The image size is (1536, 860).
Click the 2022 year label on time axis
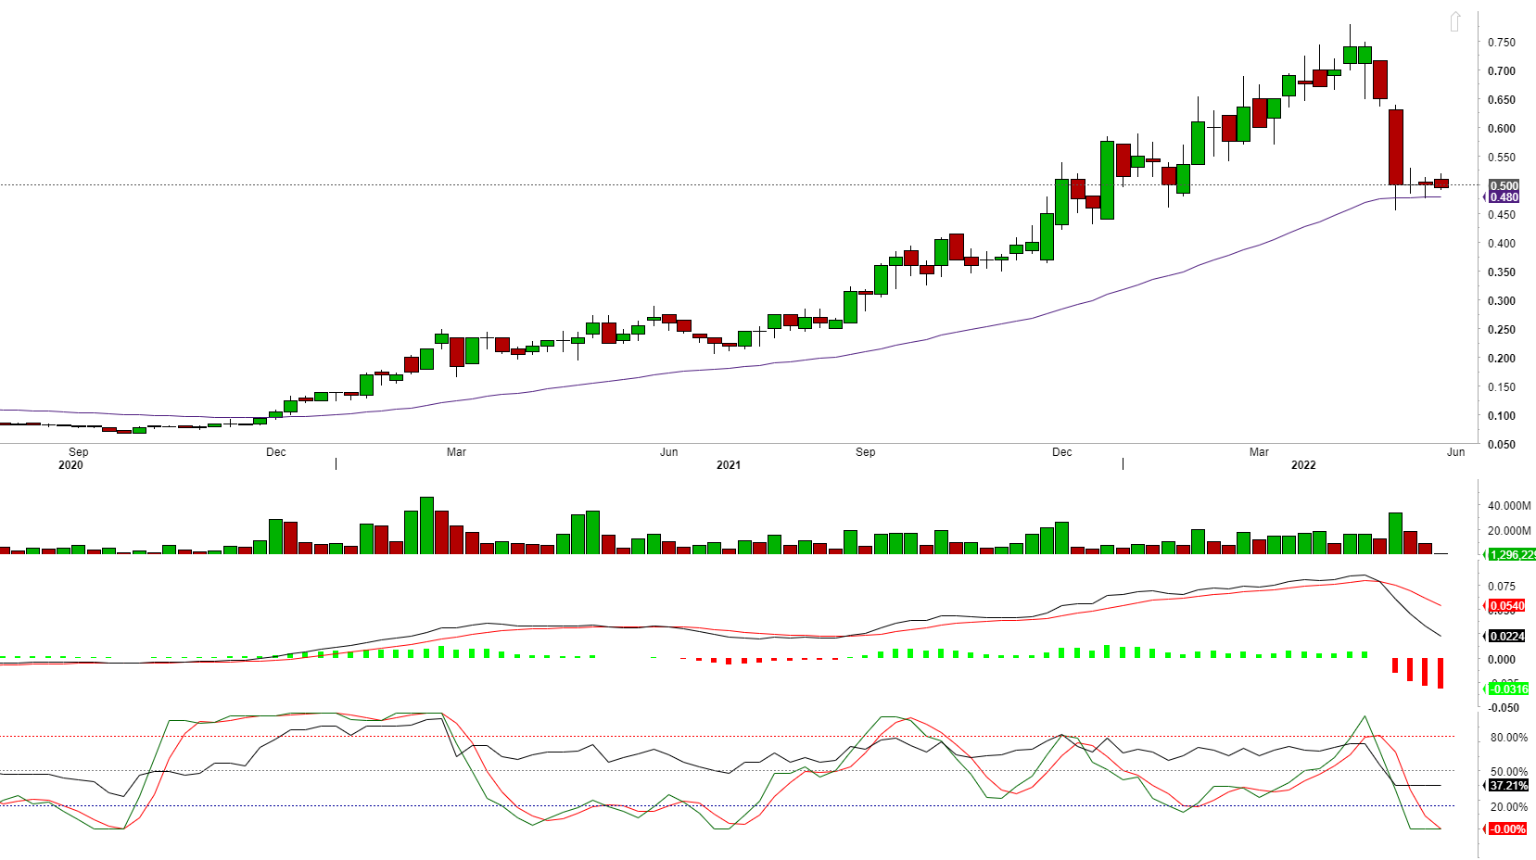point(1303,465)
